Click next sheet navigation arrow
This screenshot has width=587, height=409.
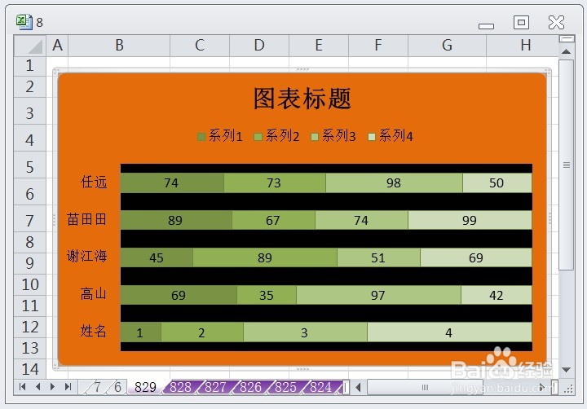tap(52, 386)
